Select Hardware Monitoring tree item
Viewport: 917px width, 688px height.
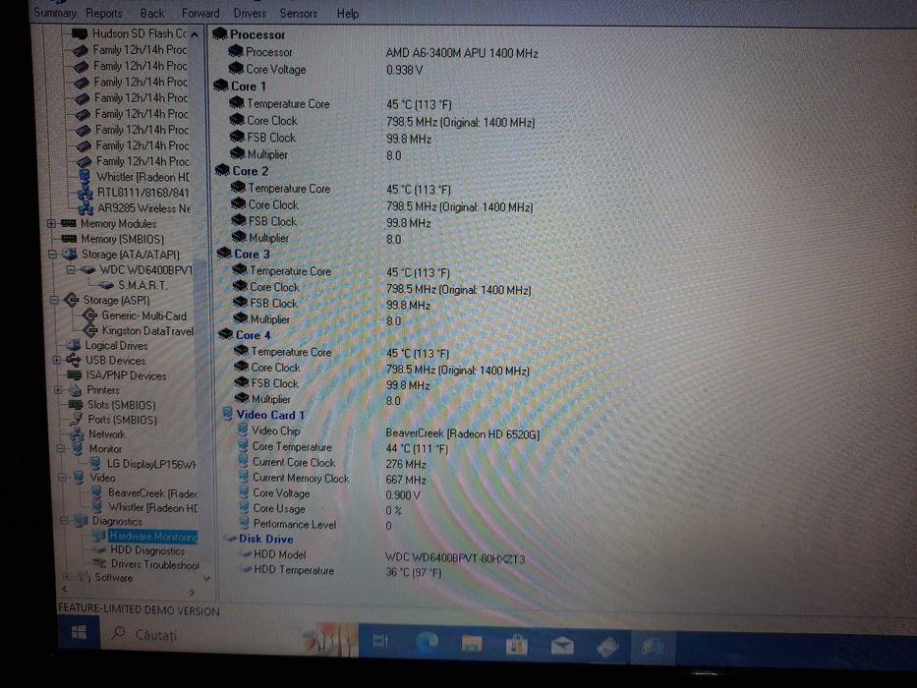click(x=153, y=536)
